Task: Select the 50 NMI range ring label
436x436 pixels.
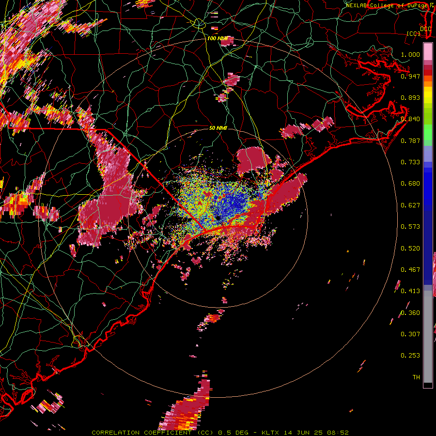Action: (x=218, y=128)
